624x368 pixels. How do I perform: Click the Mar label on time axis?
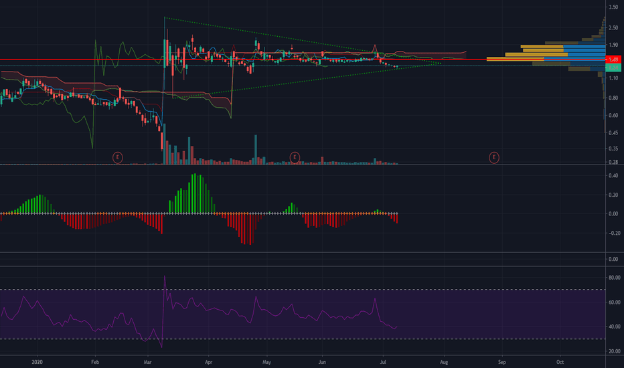tap(148, 362)
